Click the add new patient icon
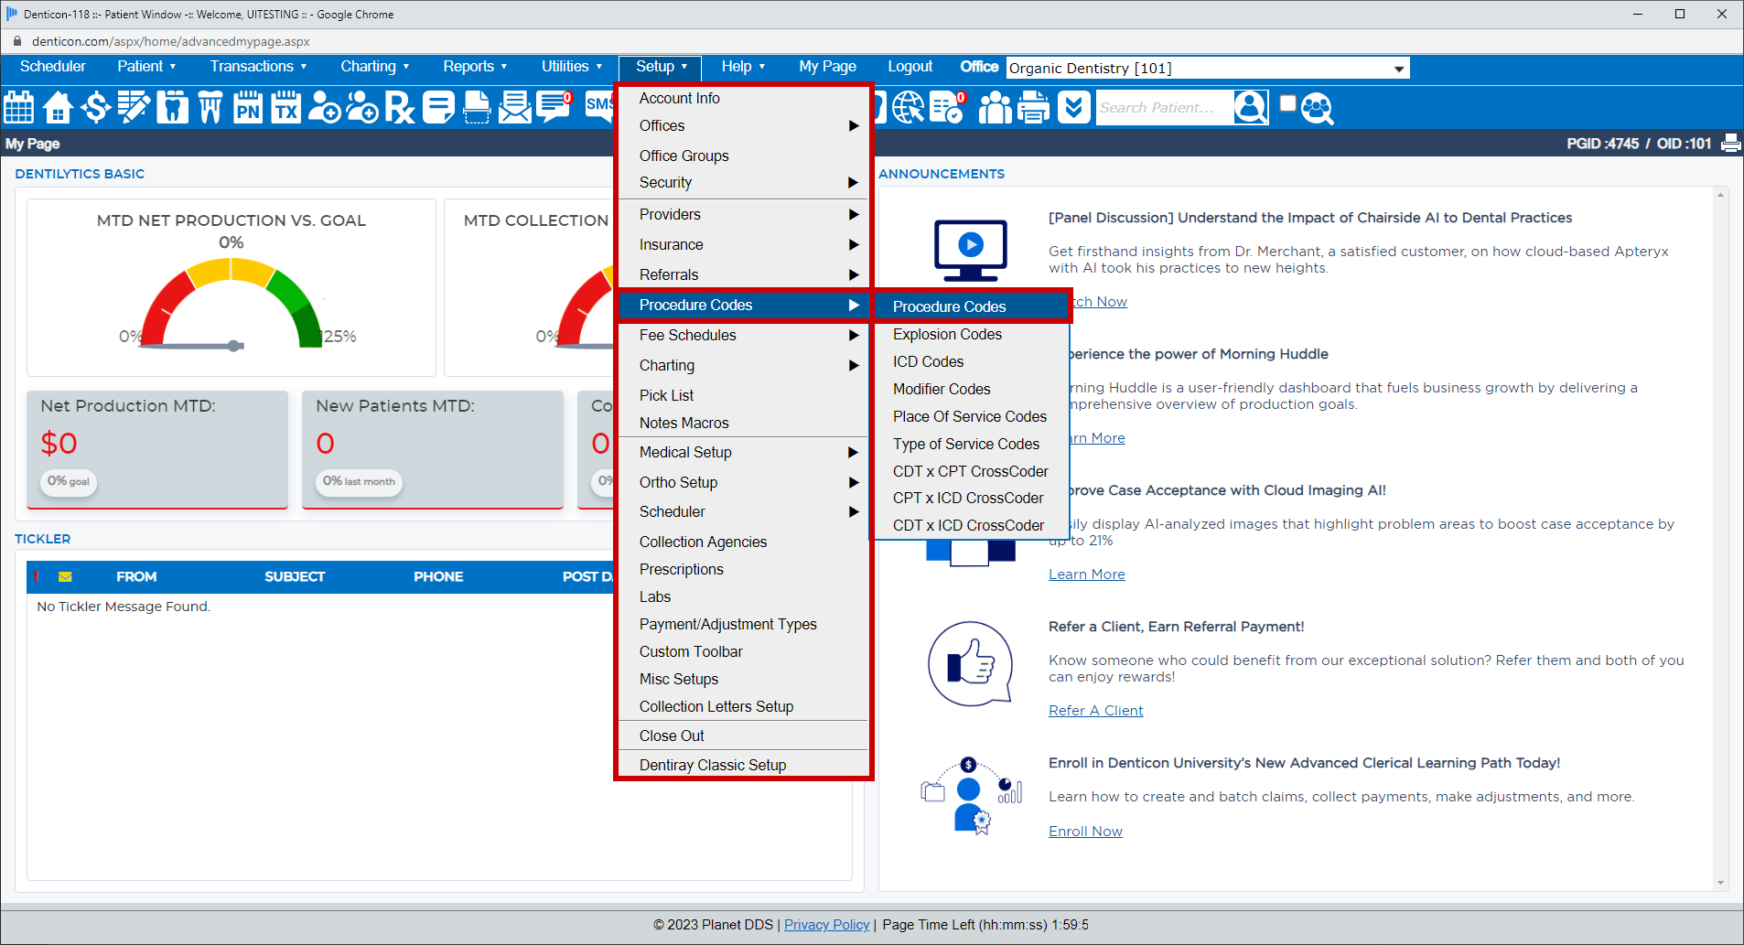Viewport: 1744px width, 945px height. click(x=325, y=107)
